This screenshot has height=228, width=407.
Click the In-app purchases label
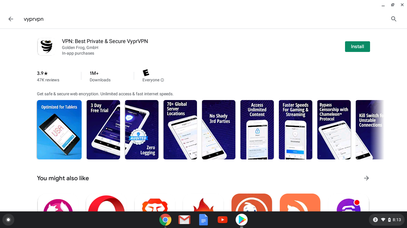point(78,53)
